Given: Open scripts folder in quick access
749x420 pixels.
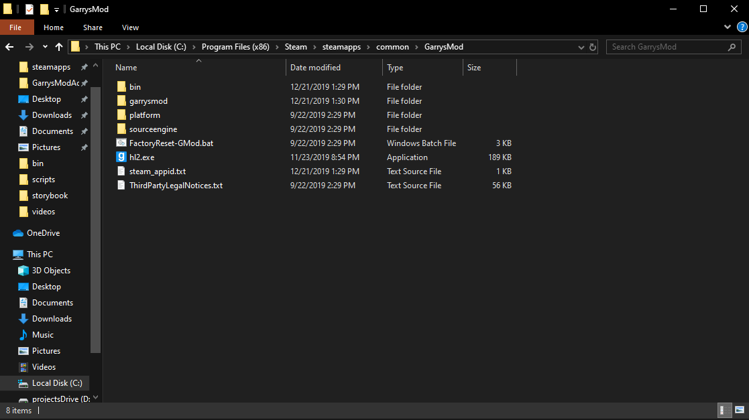Looking at the screenshot, I should pos(37,180).
